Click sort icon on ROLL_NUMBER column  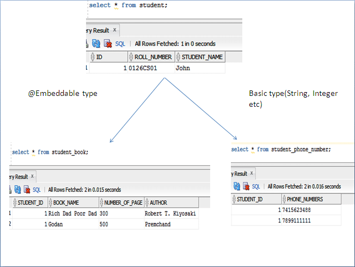coord(131,57)
